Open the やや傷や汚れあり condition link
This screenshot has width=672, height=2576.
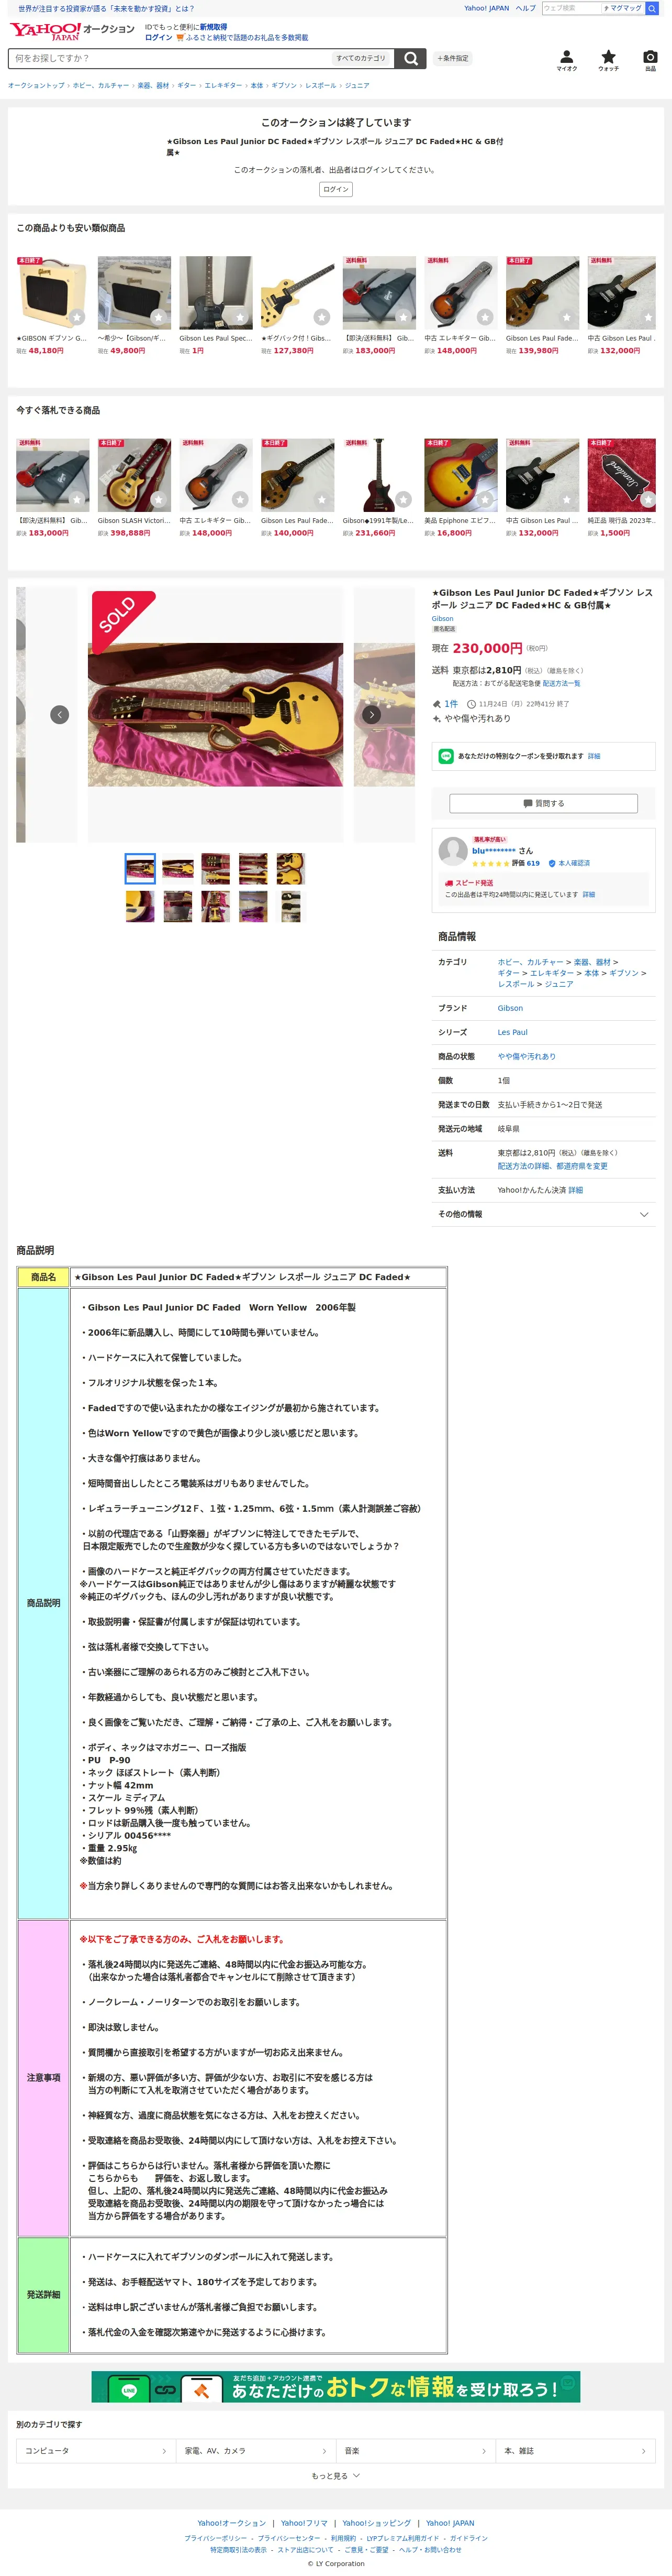click(x=526, y=1056)
